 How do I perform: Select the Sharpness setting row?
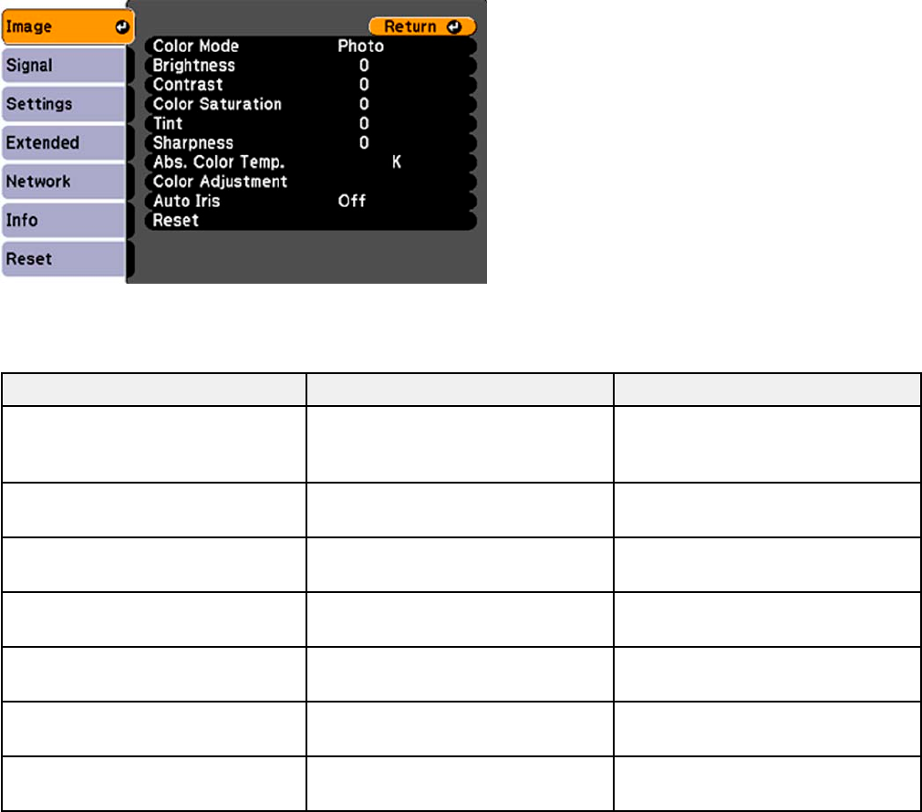[310, 143]
